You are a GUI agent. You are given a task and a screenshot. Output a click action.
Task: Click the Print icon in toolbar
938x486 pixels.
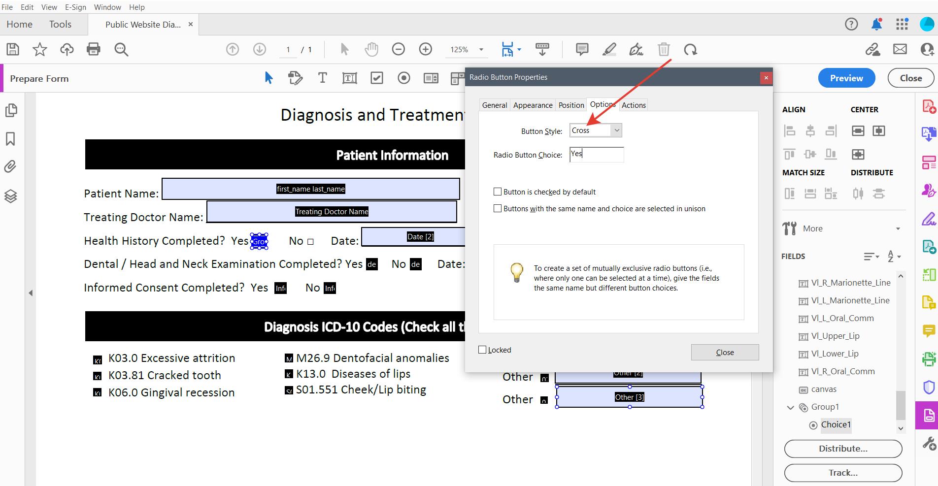pos(93,49)
